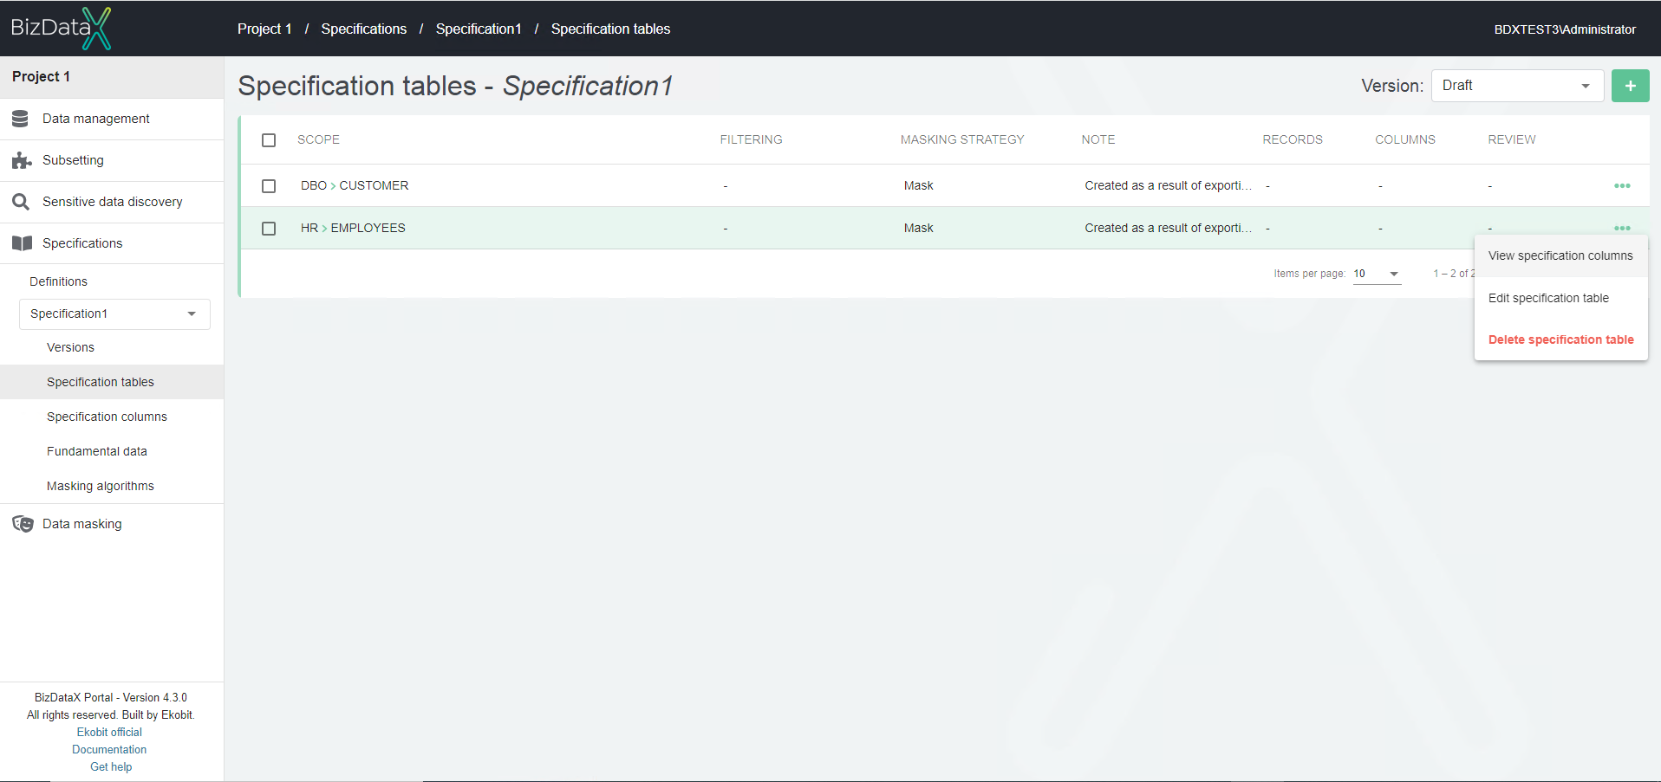Click Specification tables in the breadcrumb
1661x782 pixels.
(610, 29)
